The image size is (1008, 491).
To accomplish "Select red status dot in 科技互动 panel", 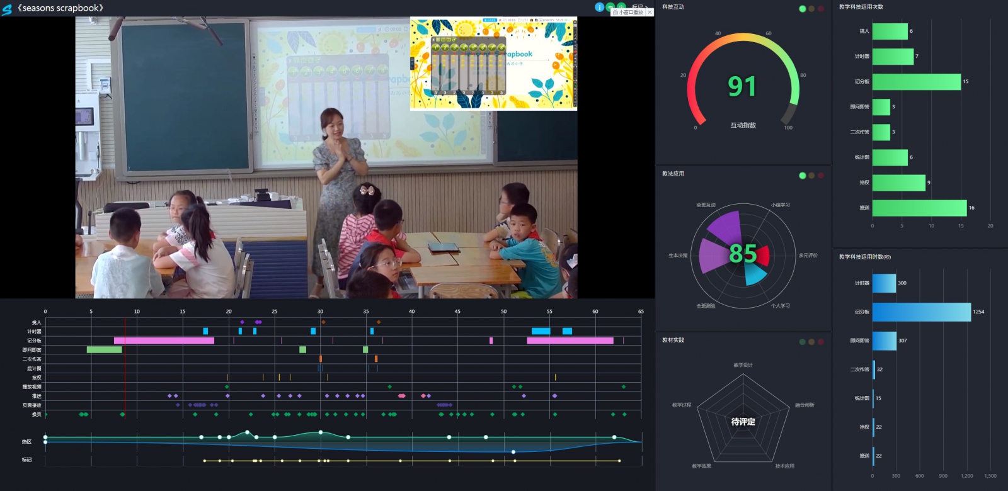I will click(x=820, y=9).
